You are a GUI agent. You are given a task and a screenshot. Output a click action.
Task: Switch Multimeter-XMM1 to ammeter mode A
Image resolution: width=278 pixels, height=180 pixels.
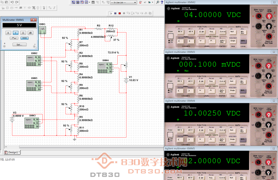8,33
